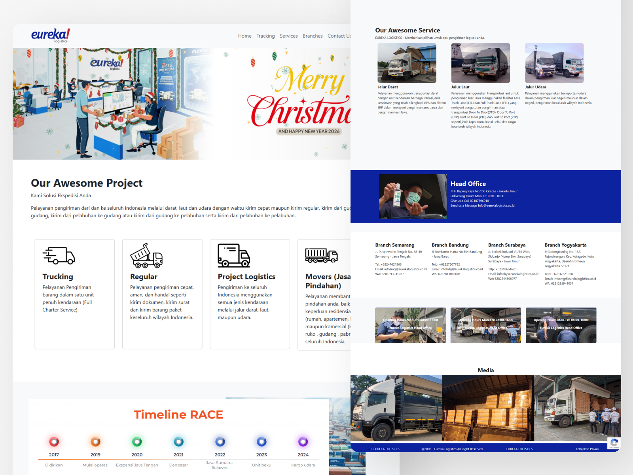Click the Project Logistics box truck icon
This screenshot has width=633, height=475.
233,255
